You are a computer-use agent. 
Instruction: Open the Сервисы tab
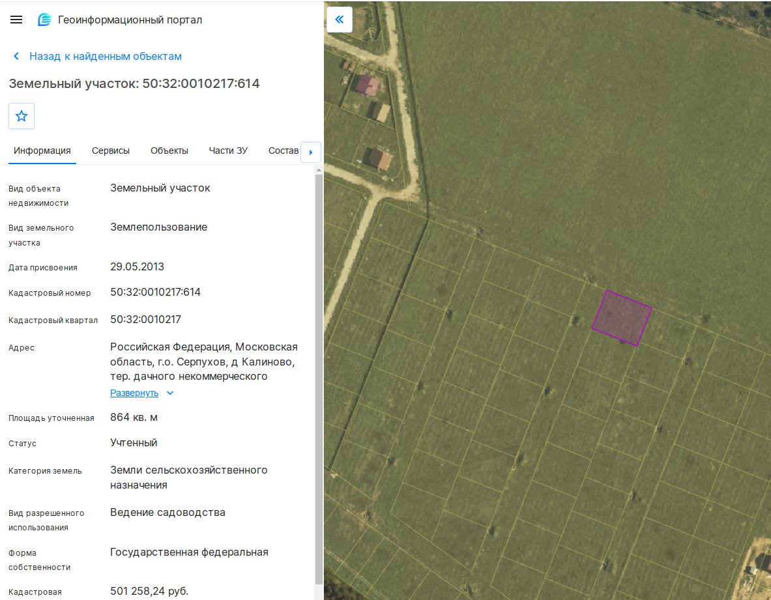111,151
